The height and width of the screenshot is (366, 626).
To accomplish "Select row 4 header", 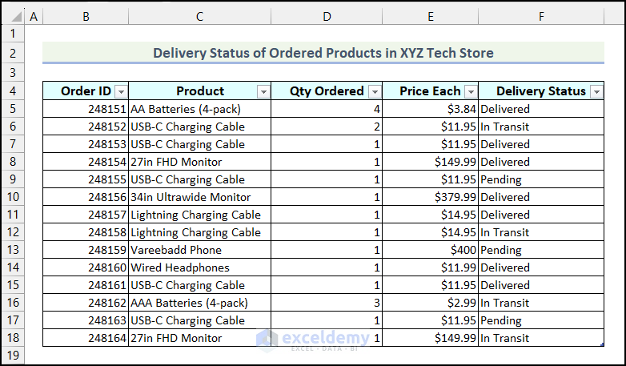I will (x=13, y=91).
